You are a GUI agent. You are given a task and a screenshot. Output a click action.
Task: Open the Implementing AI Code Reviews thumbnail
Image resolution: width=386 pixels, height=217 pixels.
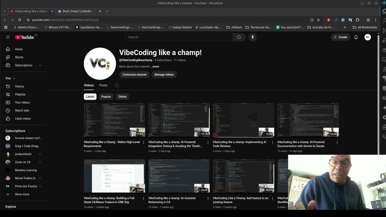(243, 120)
